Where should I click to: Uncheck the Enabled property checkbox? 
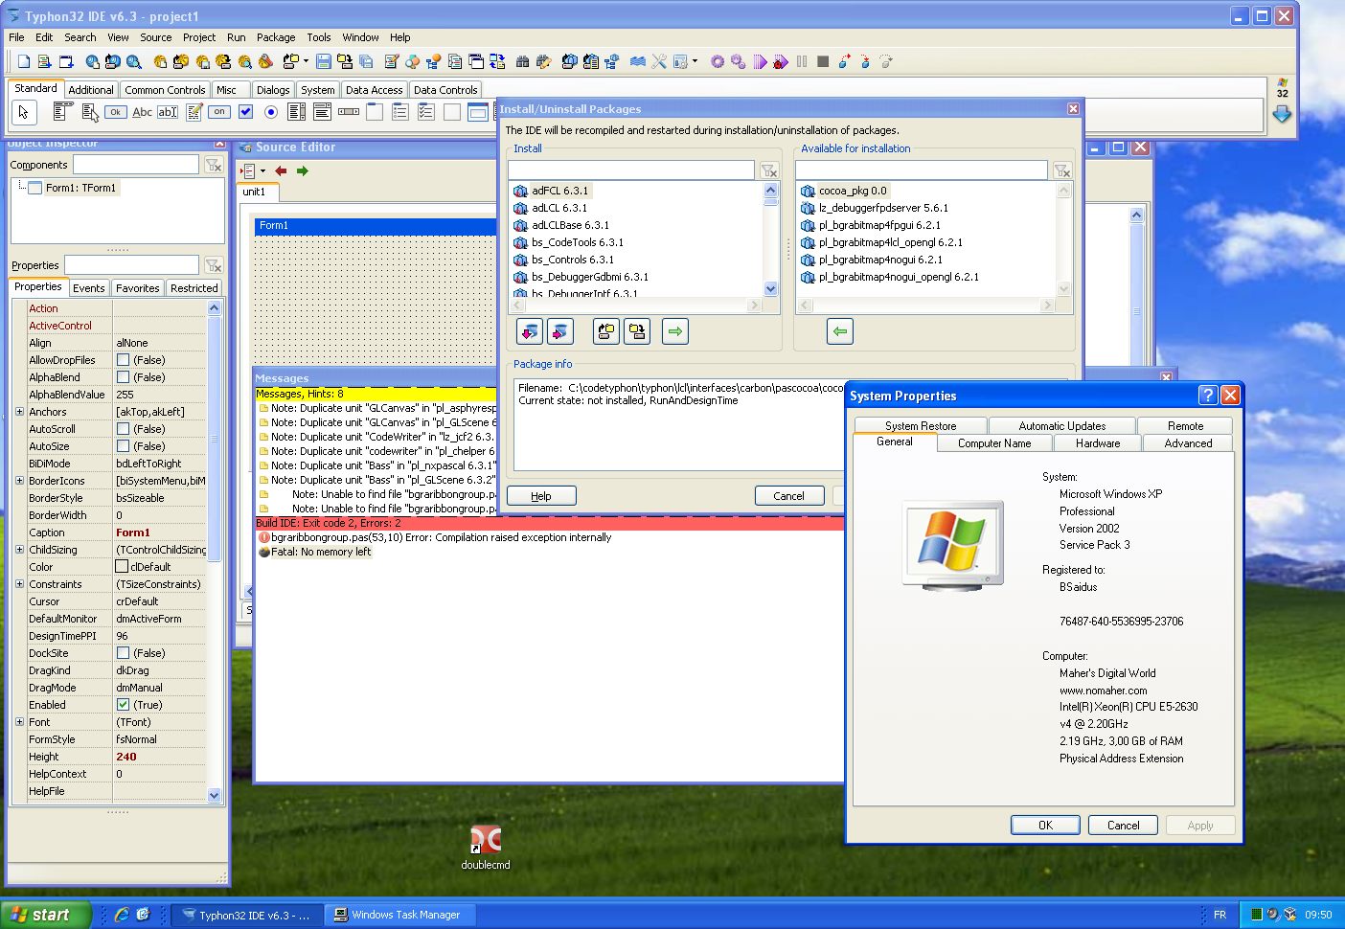click(123, 705)
